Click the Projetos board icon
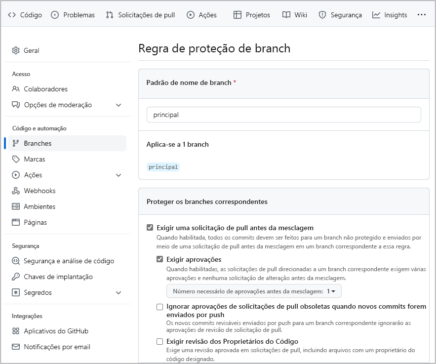436x364 pixels. (238, 15)
